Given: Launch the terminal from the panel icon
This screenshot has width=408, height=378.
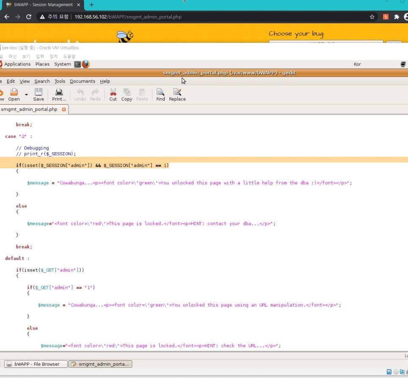Looking at the screenshot, I should [78, 64].
